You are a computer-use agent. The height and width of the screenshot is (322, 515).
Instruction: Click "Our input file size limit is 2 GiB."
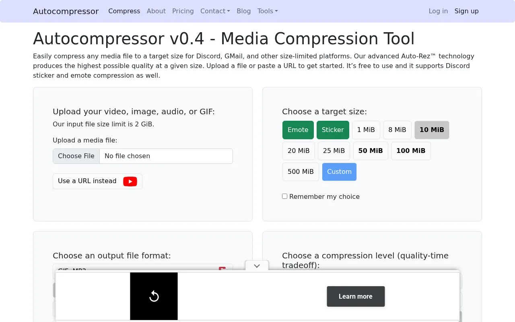103,124
